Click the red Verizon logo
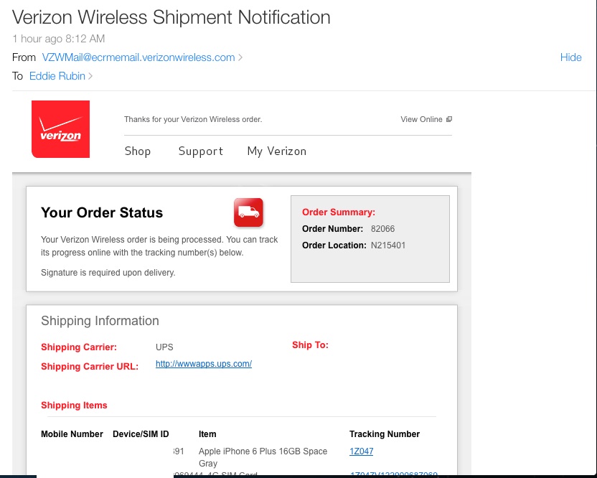 tap(60, 129)
